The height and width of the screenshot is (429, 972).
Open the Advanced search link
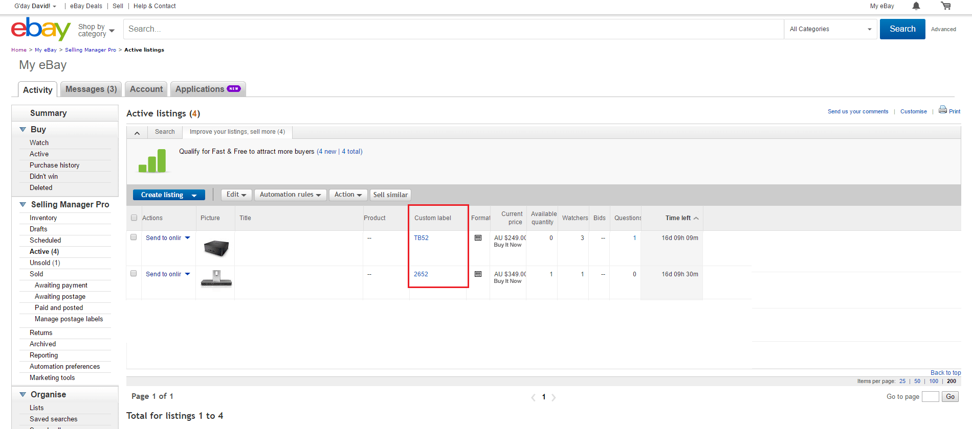point(943,29)
